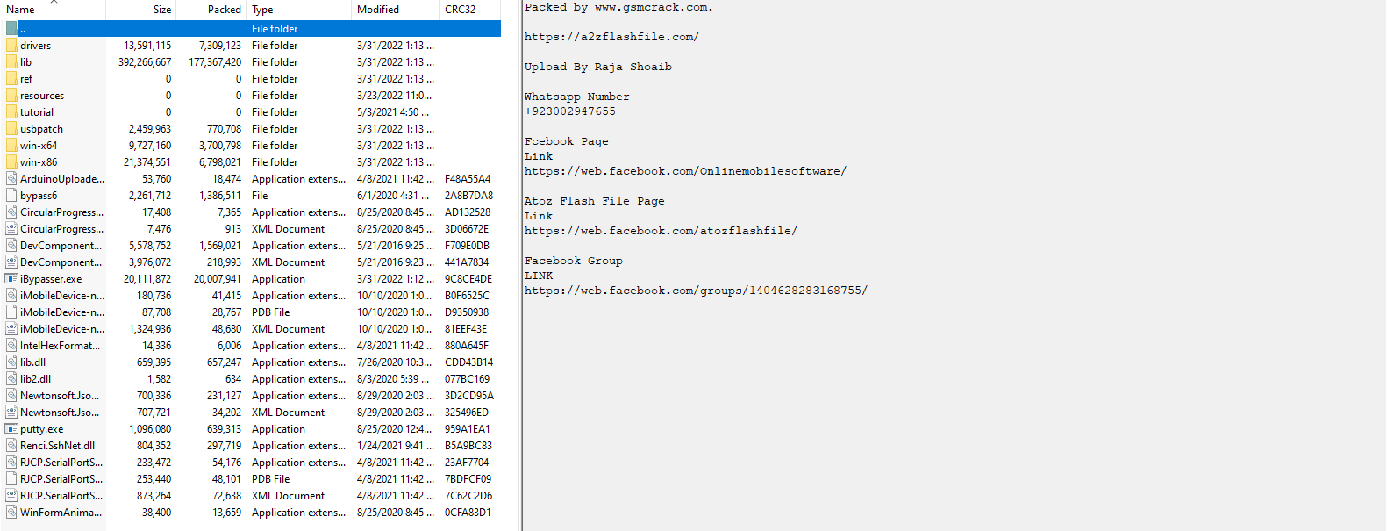Click the a2zflashfile.com URL text

click(611, 37)
